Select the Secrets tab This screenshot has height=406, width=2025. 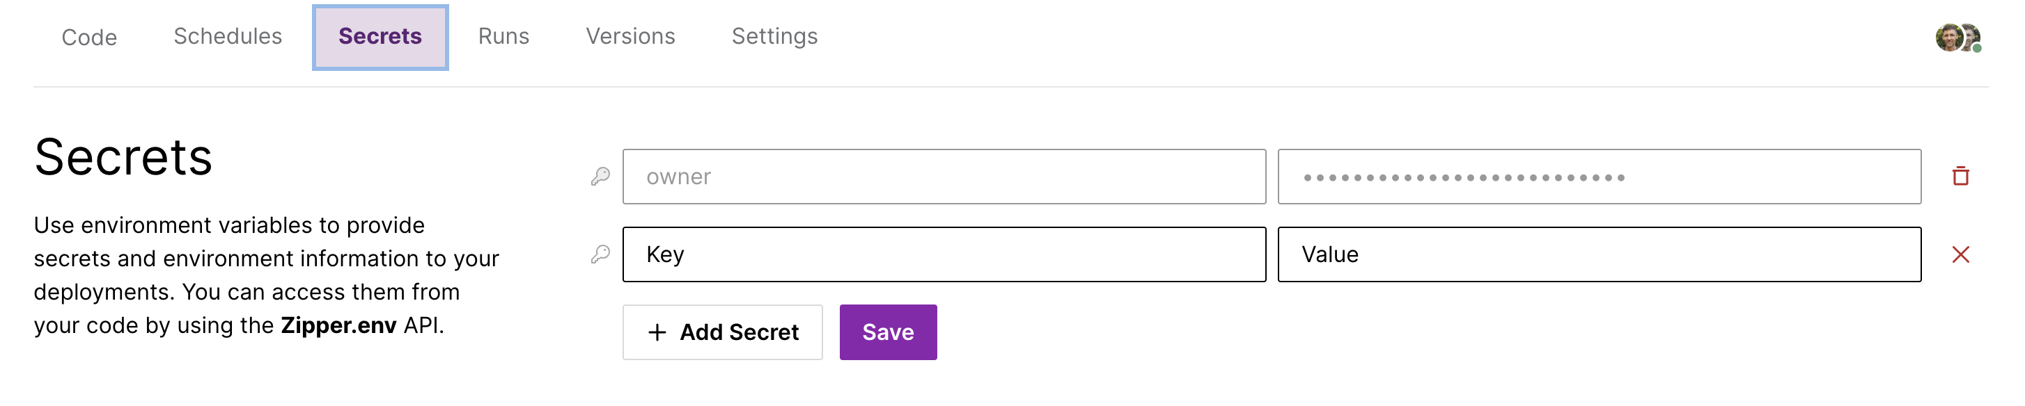point(380,36)
